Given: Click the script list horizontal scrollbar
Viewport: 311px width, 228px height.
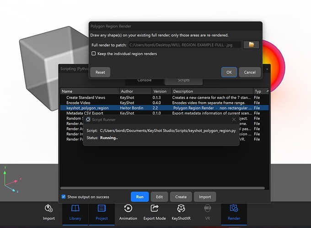Looking at the screenshot, I should click(x=162, y=188).
